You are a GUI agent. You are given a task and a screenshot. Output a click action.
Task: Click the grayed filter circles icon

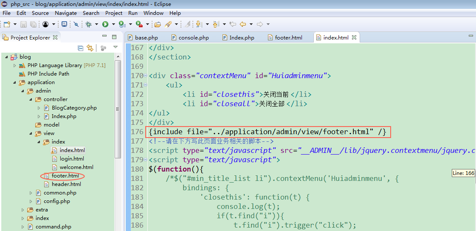pos(104,48)
